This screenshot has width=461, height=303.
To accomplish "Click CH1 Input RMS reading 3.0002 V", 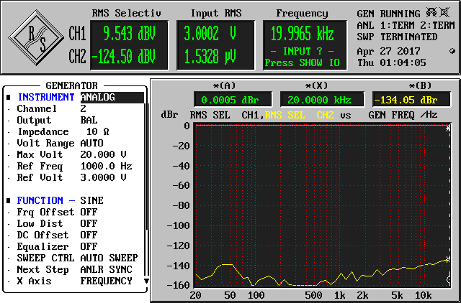I will [210, 34].
